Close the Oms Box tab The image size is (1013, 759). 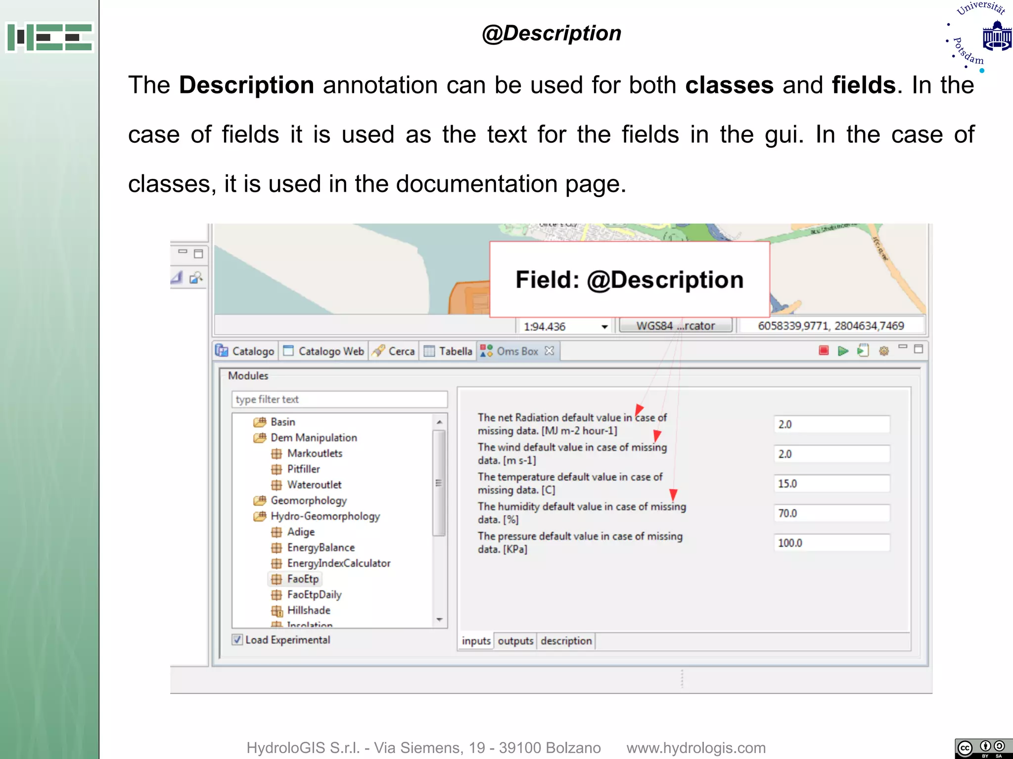(549, 350)
